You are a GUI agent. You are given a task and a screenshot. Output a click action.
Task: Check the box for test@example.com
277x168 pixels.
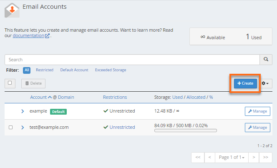tap(10, 127)
